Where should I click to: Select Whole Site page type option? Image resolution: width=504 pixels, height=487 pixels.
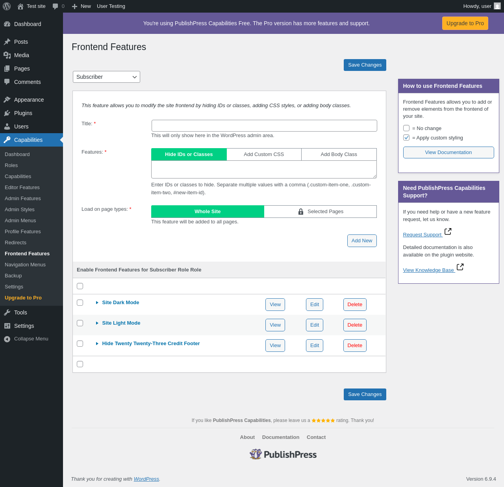(208, 212)
